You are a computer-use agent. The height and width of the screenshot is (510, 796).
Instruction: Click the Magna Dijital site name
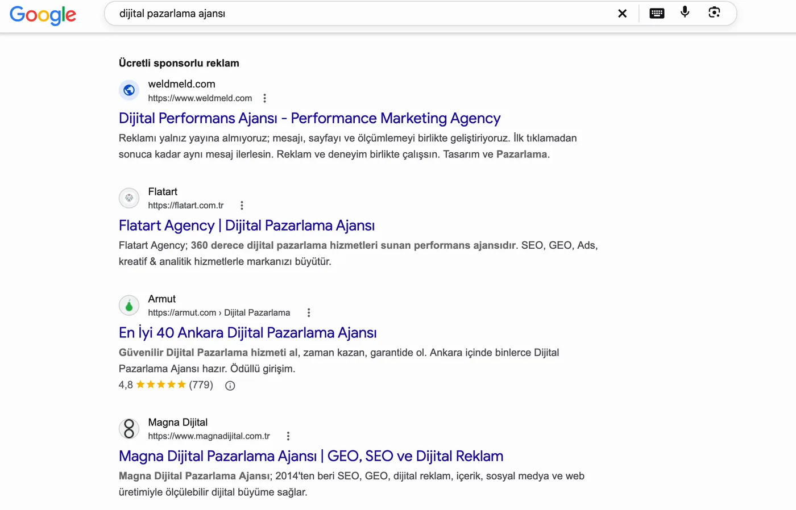[x=178, y=422]
